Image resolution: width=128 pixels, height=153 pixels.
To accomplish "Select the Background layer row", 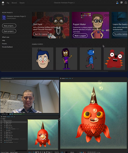I will point(14,141).
